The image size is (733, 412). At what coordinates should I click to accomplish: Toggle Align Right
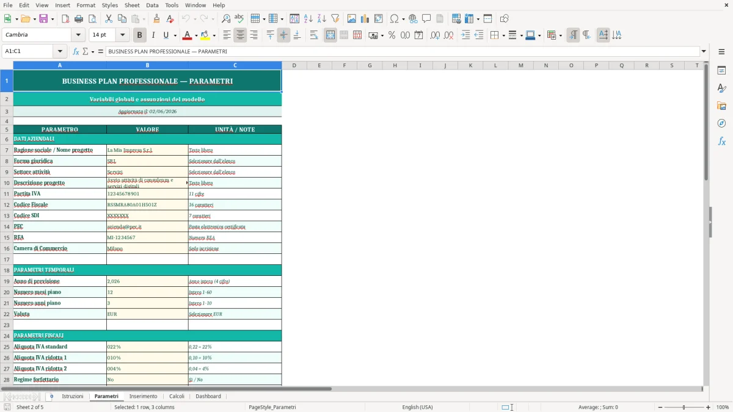(253, 35)
